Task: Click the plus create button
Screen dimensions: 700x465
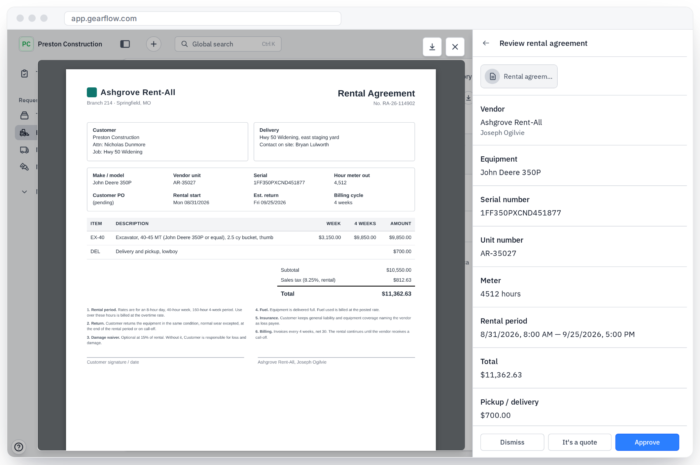Action: [x=154, y=44]
